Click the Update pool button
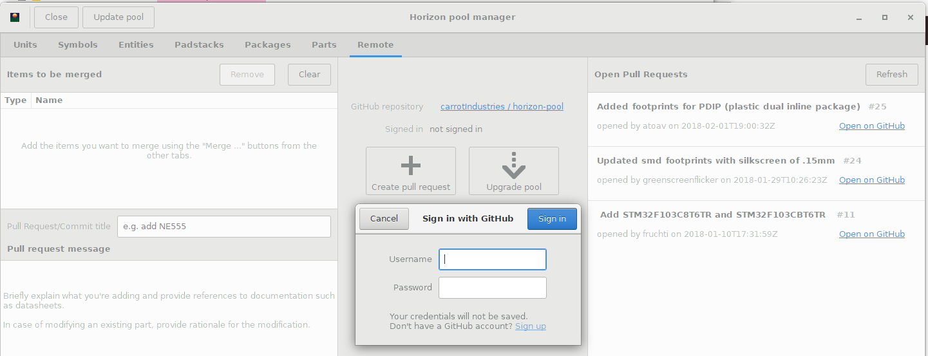The image size is (928, 356). point(118,17)
